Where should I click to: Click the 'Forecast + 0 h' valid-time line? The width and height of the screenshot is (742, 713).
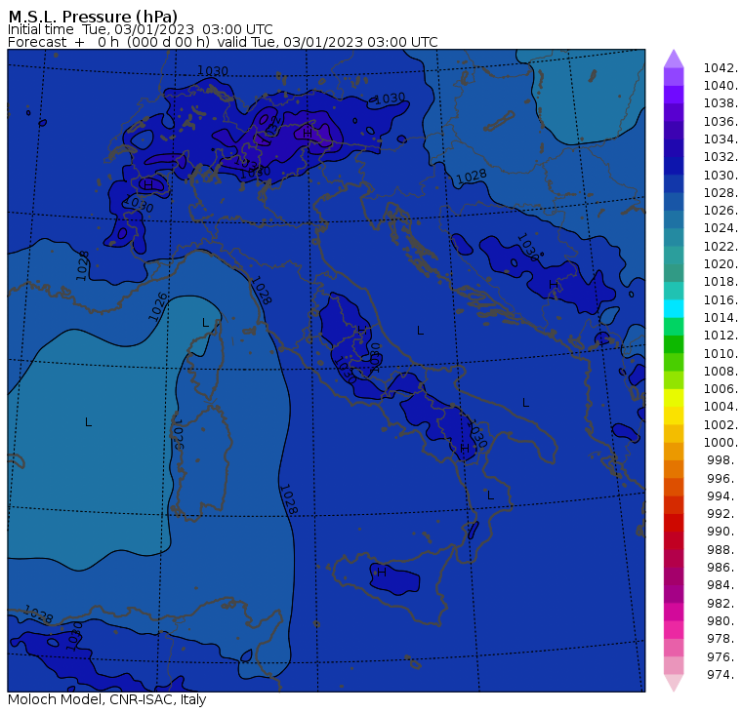pos(223,42)
